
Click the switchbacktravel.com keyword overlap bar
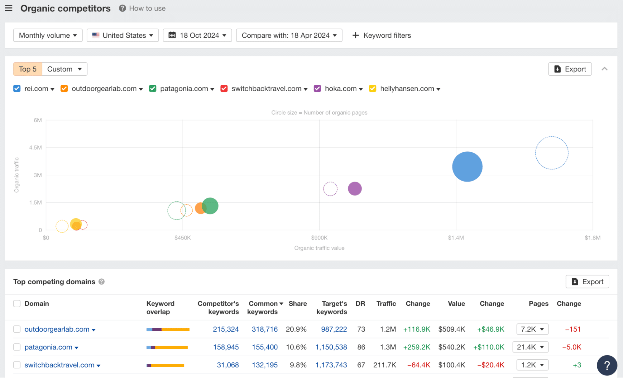pos(165,365)
